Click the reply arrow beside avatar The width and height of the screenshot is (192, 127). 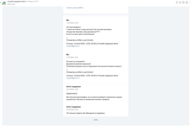pyautogui.click(x=1, y=3)
